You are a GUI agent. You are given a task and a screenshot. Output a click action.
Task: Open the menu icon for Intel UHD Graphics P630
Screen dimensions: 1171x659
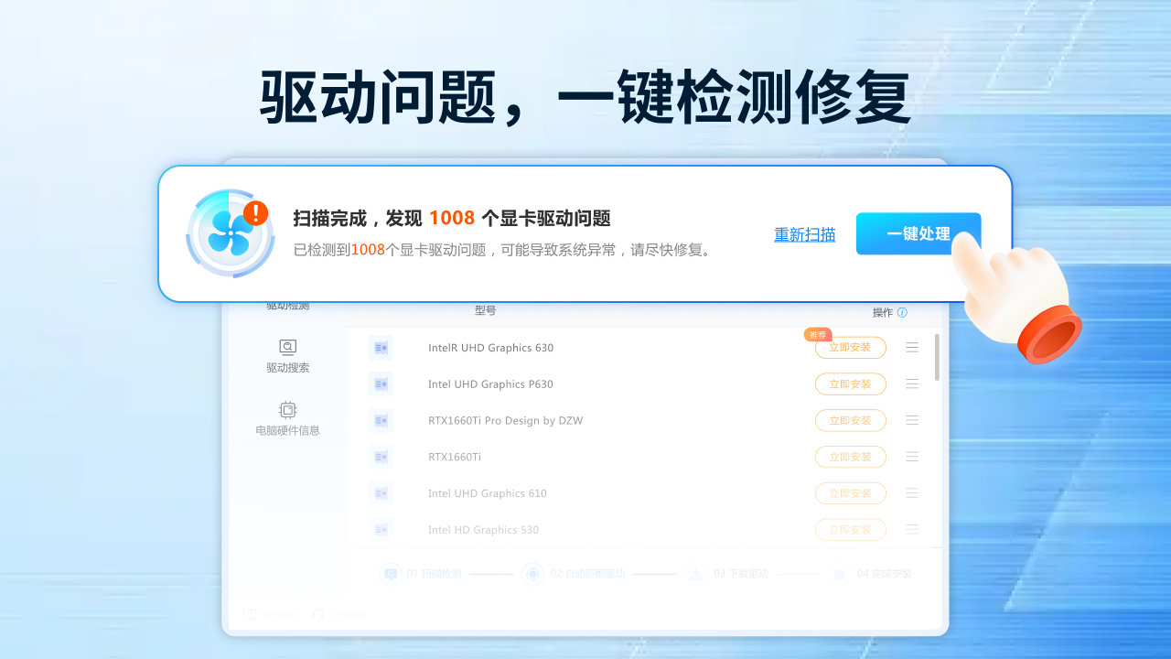point(912,384)
